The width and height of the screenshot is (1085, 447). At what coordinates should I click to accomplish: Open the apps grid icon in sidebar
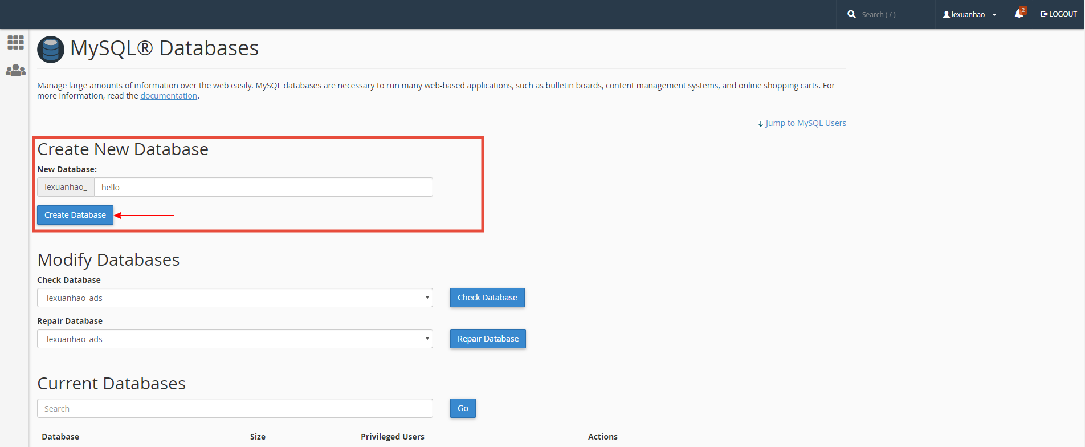pyautogui.click(x=15, y=42)
